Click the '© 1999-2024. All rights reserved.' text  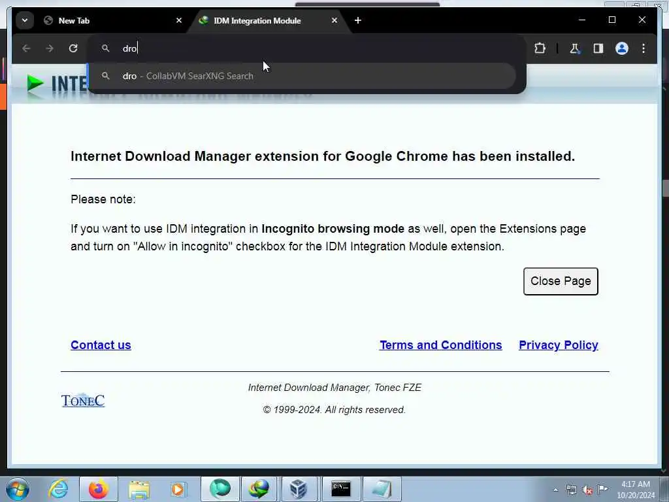(x=334, y=410)
